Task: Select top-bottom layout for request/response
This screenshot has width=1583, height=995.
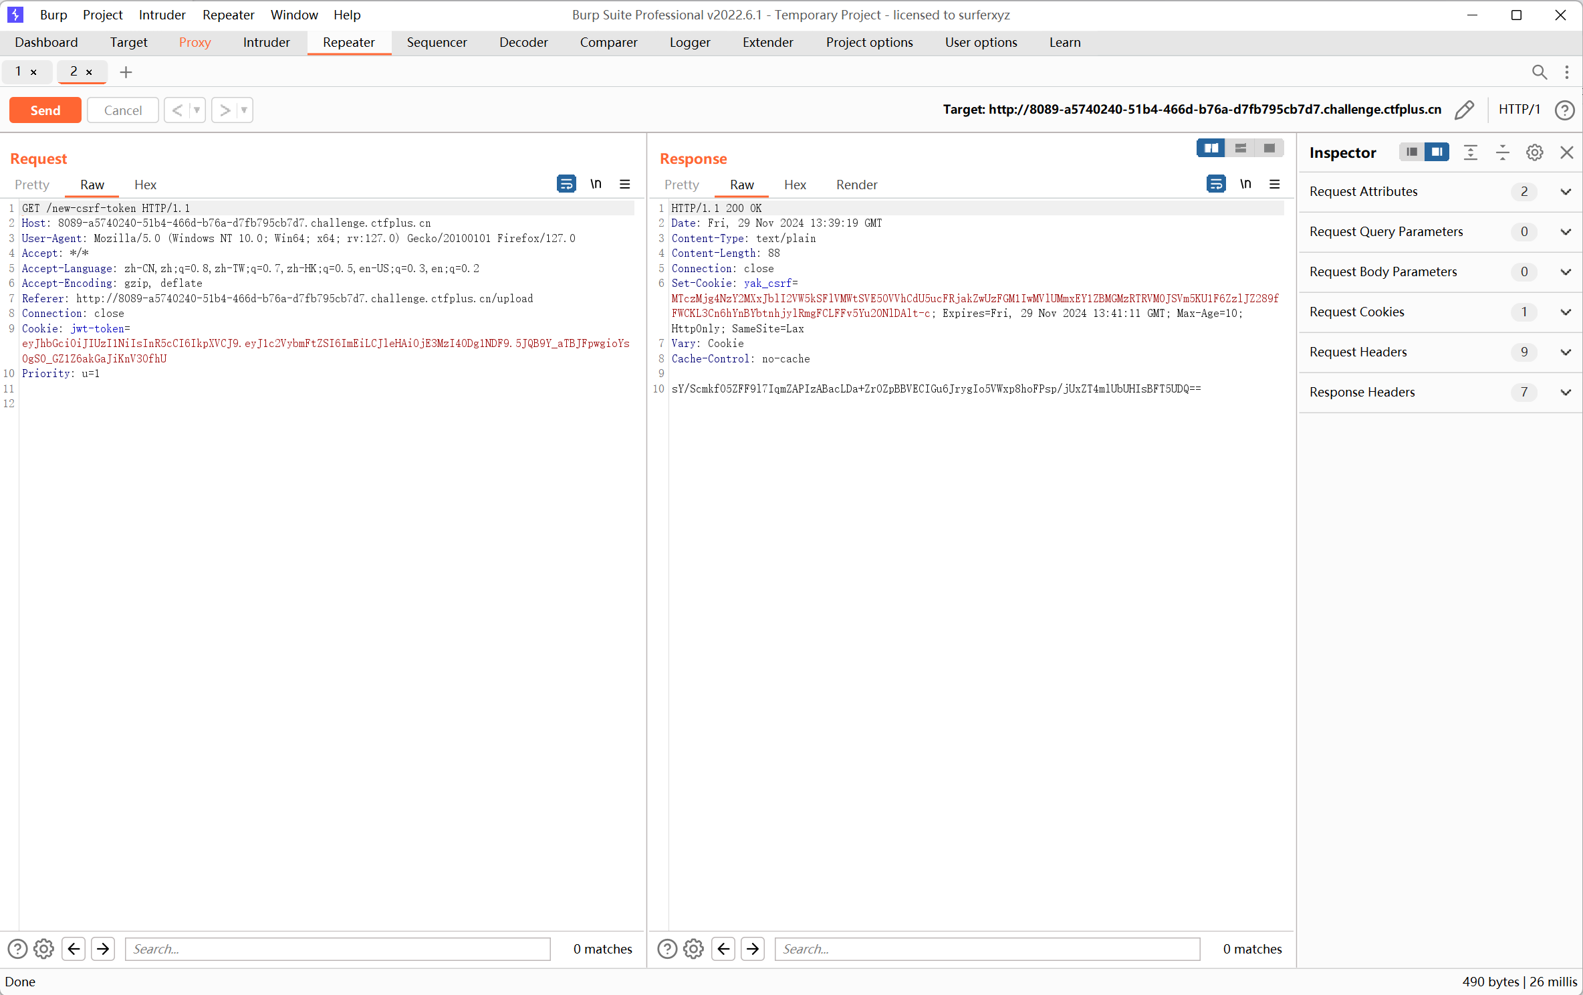Action: pyautogui.click(x=1240, y=148)
